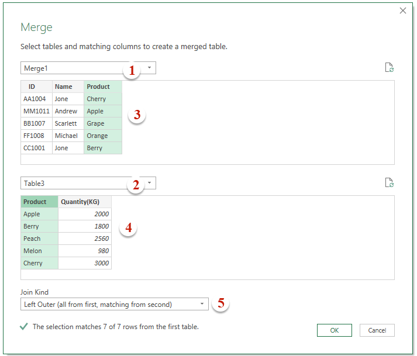
Task: Close the Merge dialog with the X
Action: (402, 11)
